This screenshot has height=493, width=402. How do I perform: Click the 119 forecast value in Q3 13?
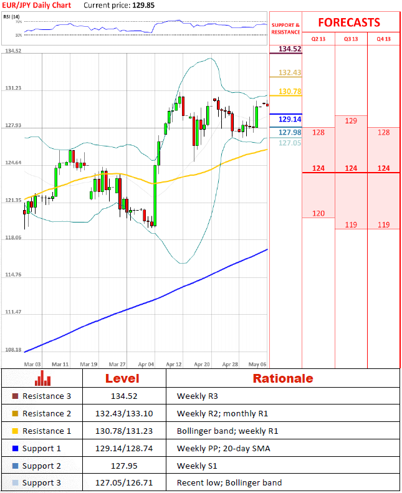pyautogui.click(x=351, y=225)
